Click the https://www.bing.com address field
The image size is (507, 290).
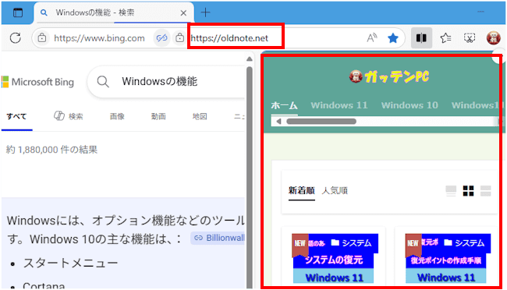99,38
